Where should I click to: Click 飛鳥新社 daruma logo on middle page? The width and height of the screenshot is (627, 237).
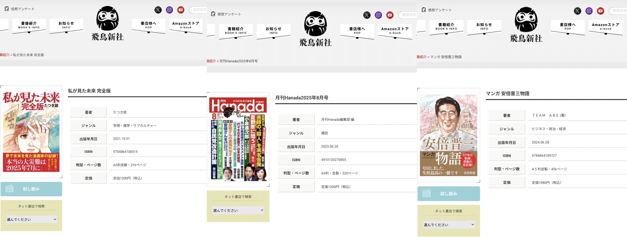(315, 29)
